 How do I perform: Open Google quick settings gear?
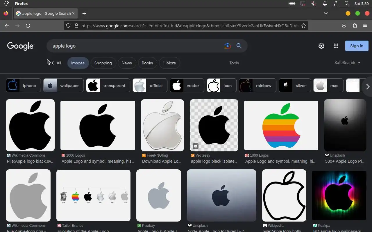click(321, 46)
